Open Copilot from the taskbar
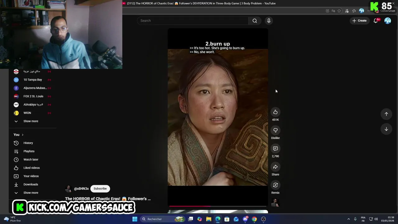Screen dimensions: 398x224 (200, 219)
